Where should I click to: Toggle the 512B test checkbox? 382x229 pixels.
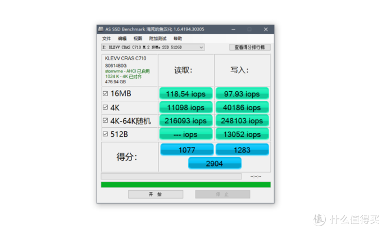pos(105,134)
